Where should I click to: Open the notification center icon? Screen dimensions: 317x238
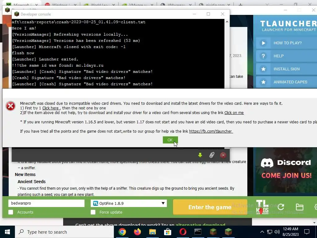(307, 232)
